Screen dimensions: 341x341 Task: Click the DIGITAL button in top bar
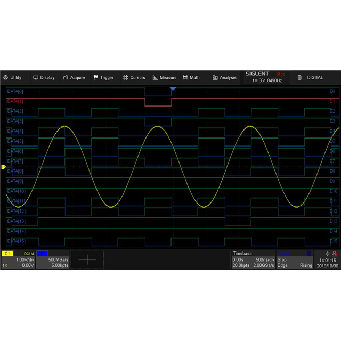[x=311, y=77]
